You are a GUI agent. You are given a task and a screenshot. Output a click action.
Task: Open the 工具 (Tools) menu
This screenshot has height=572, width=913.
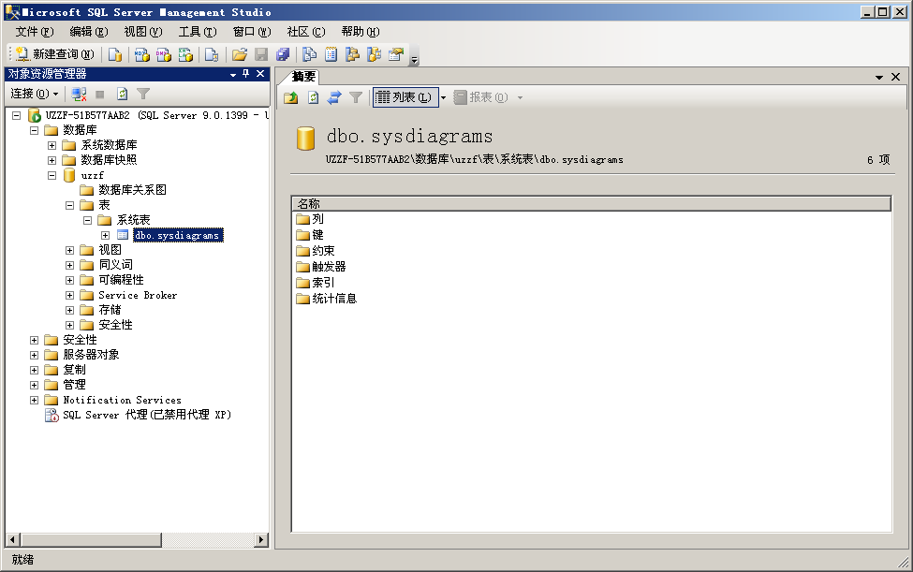198,32
